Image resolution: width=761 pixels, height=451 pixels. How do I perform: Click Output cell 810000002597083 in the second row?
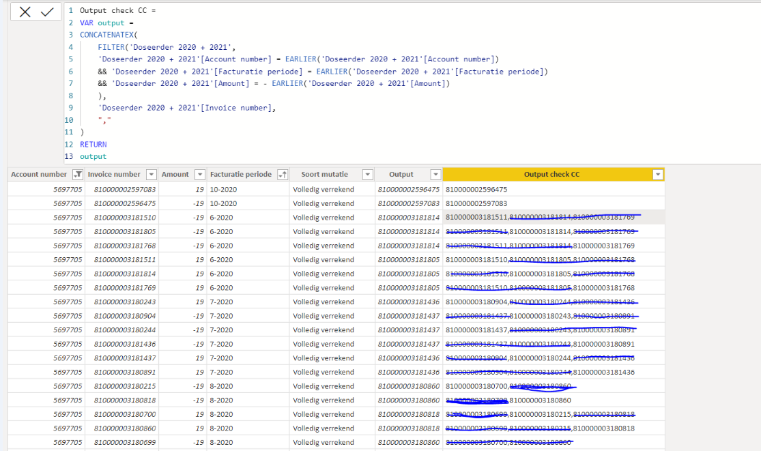(409, 203)
